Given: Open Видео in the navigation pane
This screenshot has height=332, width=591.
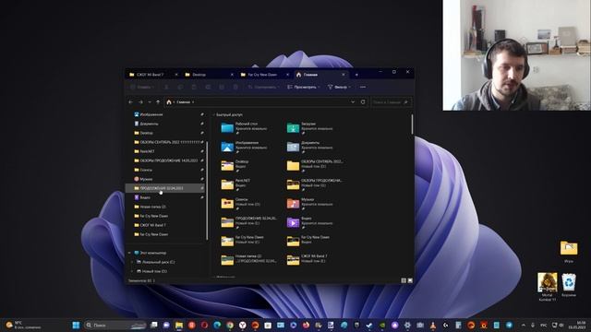Looking at the screenshot, I should (x=145, y=197).
